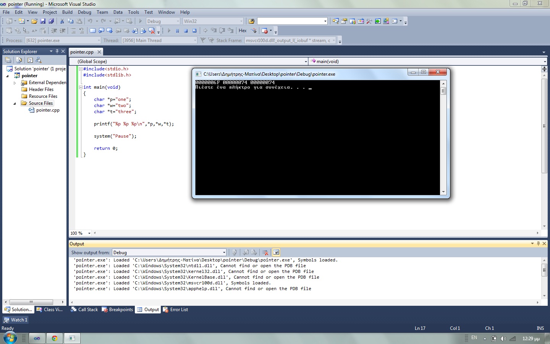The height and width of the screenshot is (344, 550).
Task: Select Header Files folder
Action: [37, 89]
